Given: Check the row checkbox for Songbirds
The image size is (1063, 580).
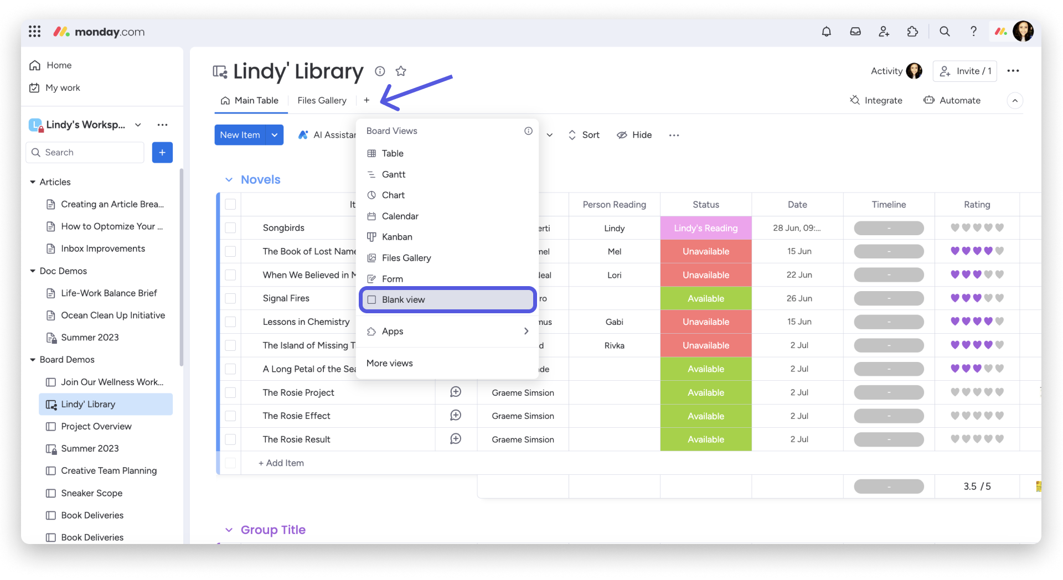Looking at the screenshot, I should 230,227.
